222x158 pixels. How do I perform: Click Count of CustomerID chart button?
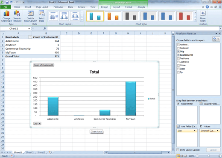pos(44,65)
